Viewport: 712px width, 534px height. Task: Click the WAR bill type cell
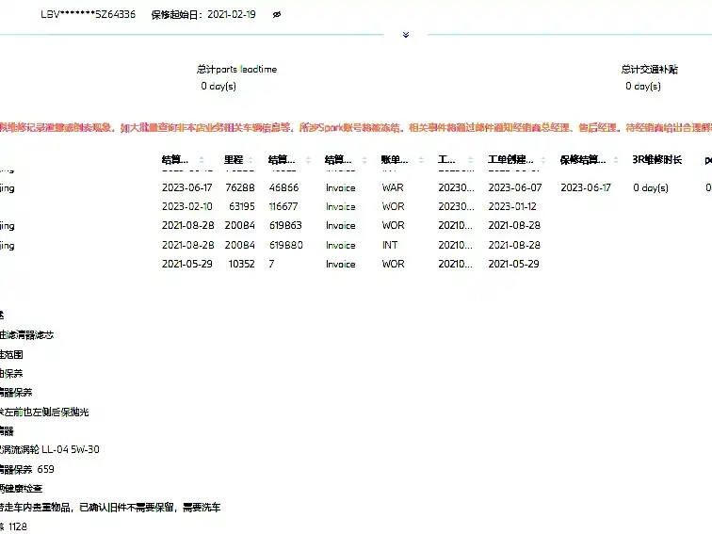393,187
